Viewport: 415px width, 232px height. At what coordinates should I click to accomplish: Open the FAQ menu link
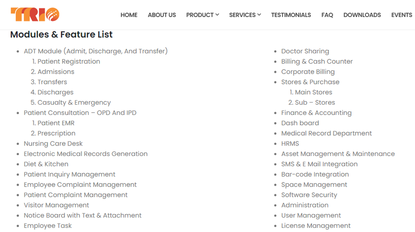327,15
